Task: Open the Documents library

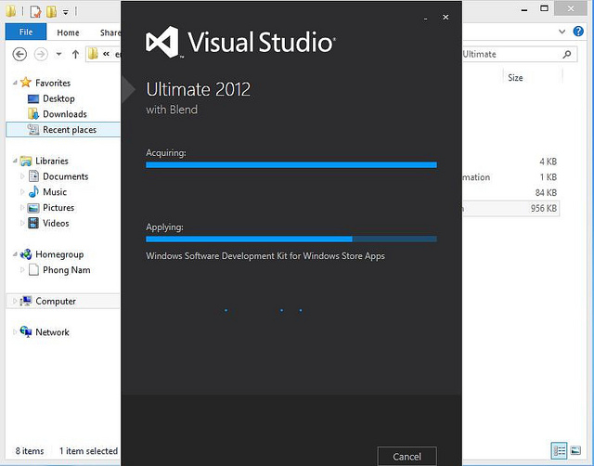Action: (x=66, y=176)
